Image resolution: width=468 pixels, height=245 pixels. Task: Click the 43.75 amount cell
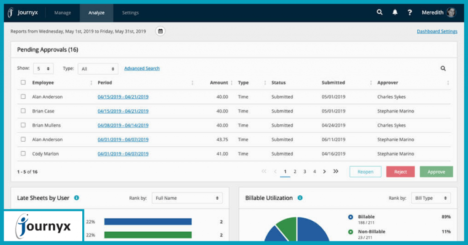pos(222,139)
